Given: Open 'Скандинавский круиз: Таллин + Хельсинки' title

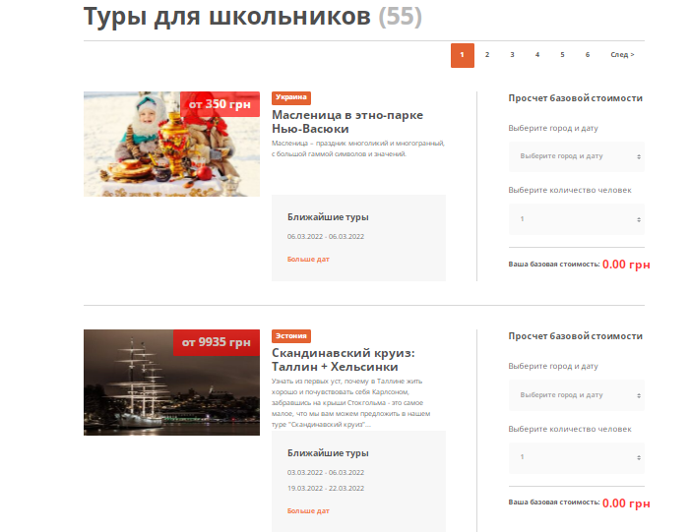Looking at the screenshot, I should (344, 360).
